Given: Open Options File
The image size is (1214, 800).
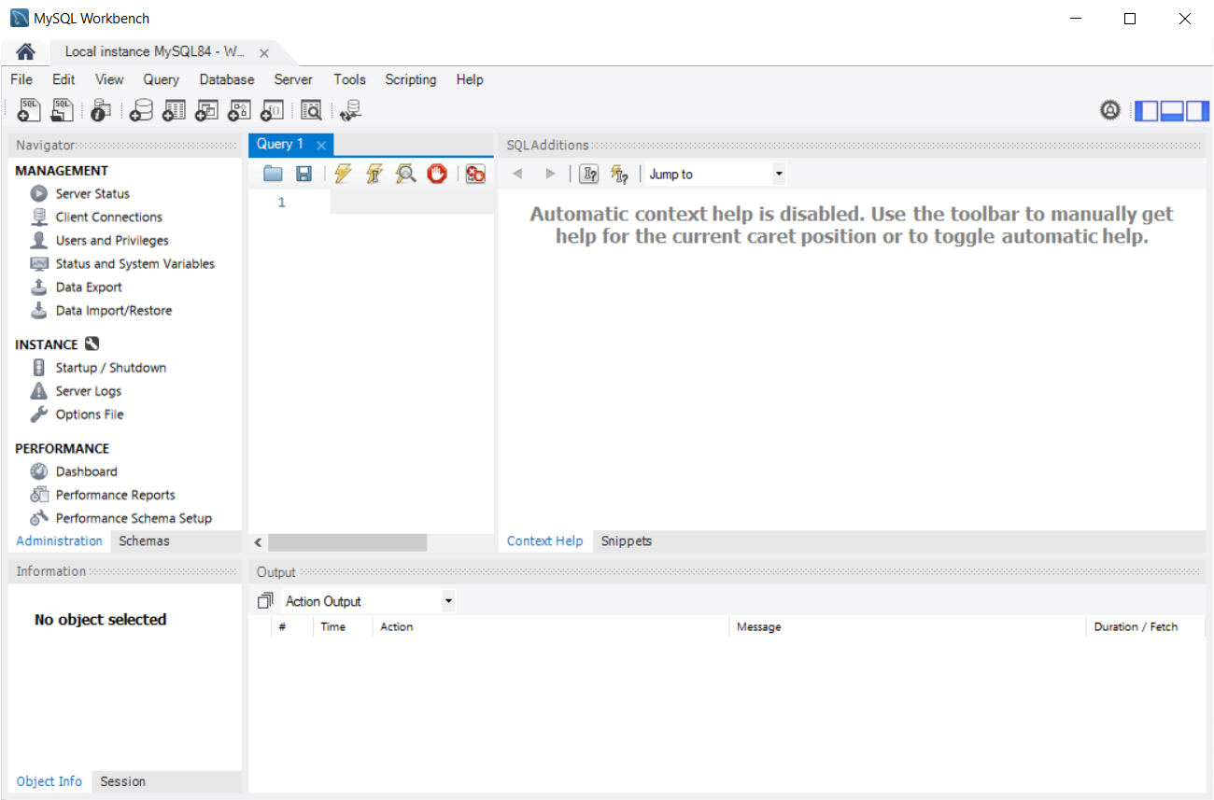Looking at the screenshot, I should coord(90,414).
